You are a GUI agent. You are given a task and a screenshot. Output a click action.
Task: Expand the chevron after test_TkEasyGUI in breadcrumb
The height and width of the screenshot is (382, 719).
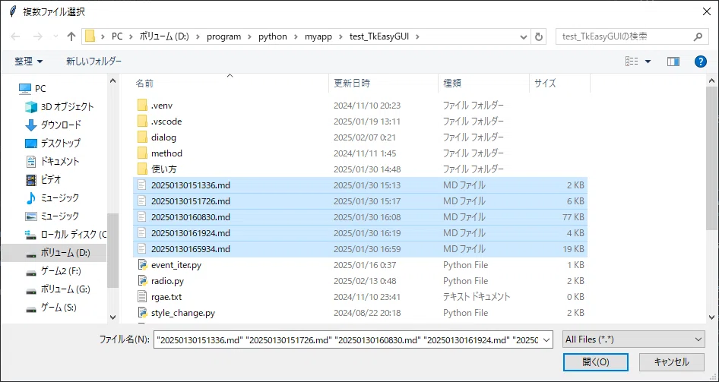[x=417, y=37]
